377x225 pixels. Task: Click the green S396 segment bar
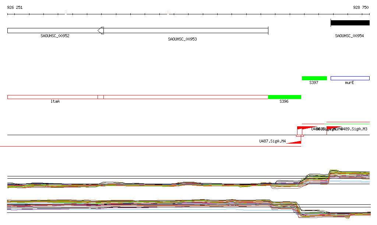point(285,97)
